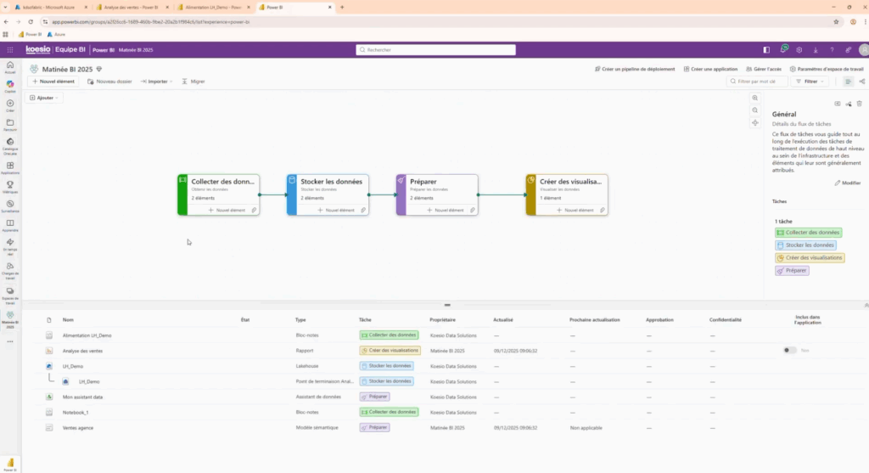Viewport: 869px width, 473px height.
Task: Click the trash icon in Général panel
Action: 859,104
